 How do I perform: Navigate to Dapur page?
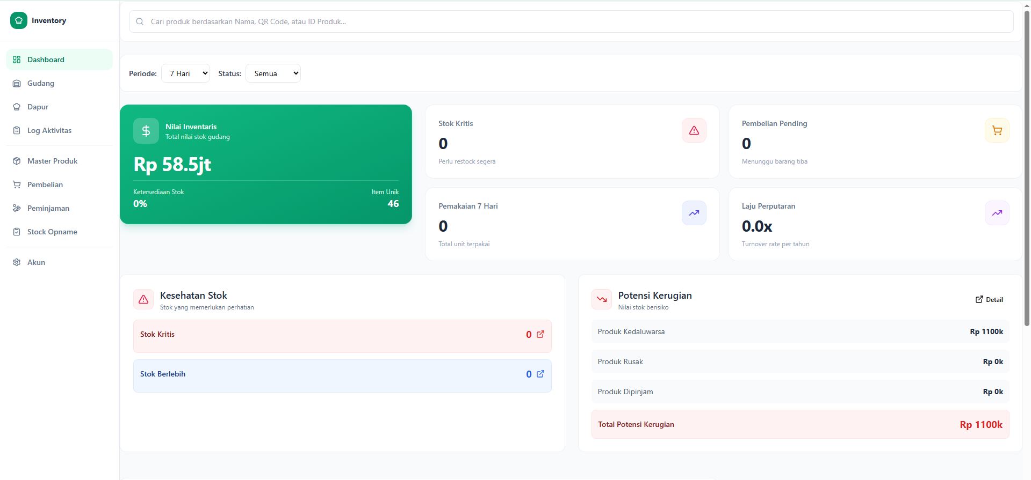[x=59, y=107]
